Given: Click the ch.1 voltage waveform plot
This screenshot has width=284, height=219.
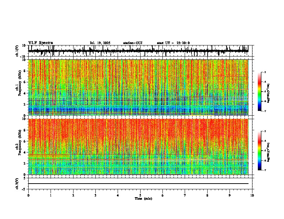Looking at the screenshot, I should click(140, 51).
